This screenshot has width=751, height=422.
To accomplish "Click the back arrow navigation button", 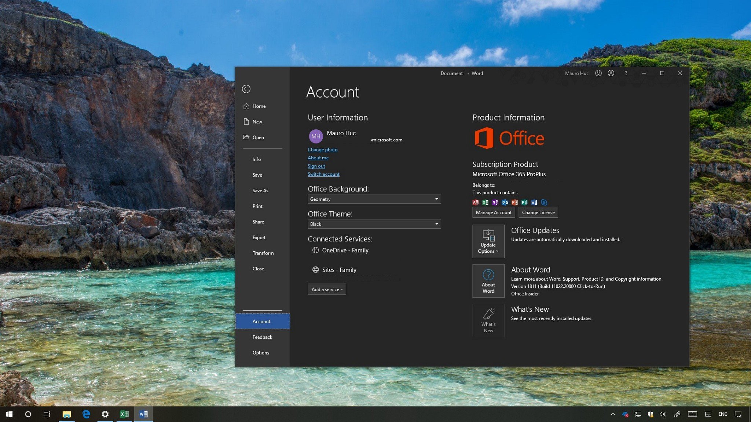I will tap(246, 89).
